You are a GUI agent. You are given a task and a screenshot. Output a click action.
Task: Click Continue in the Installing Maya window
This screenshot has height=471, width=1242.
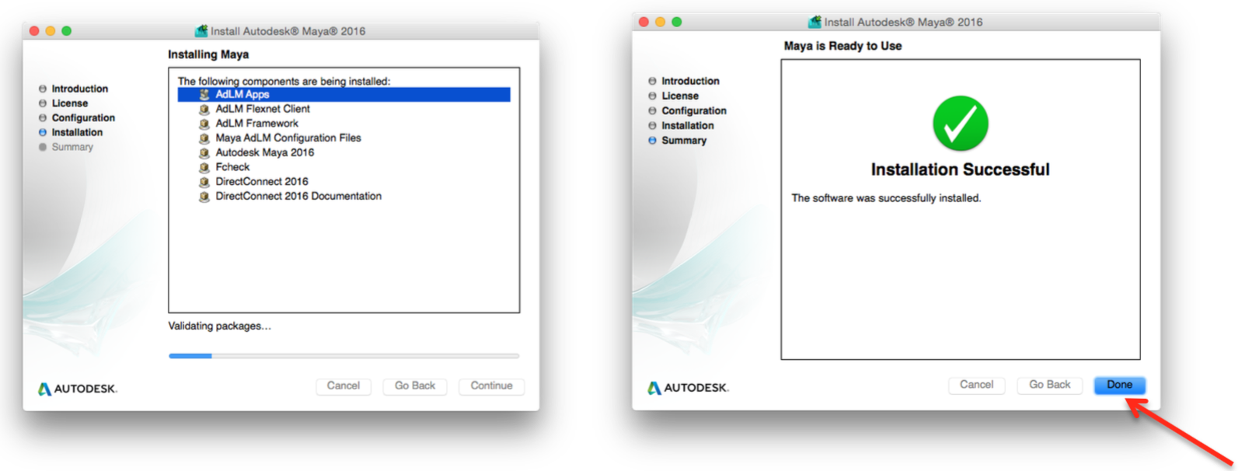(491, 386)
